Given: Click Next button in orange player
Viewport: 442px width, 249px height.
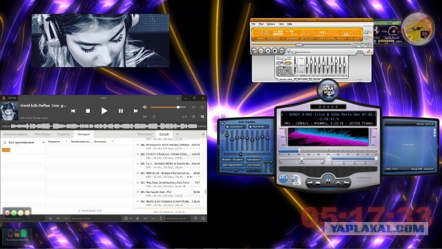Looking at the screenshot, I should point(282,50).
